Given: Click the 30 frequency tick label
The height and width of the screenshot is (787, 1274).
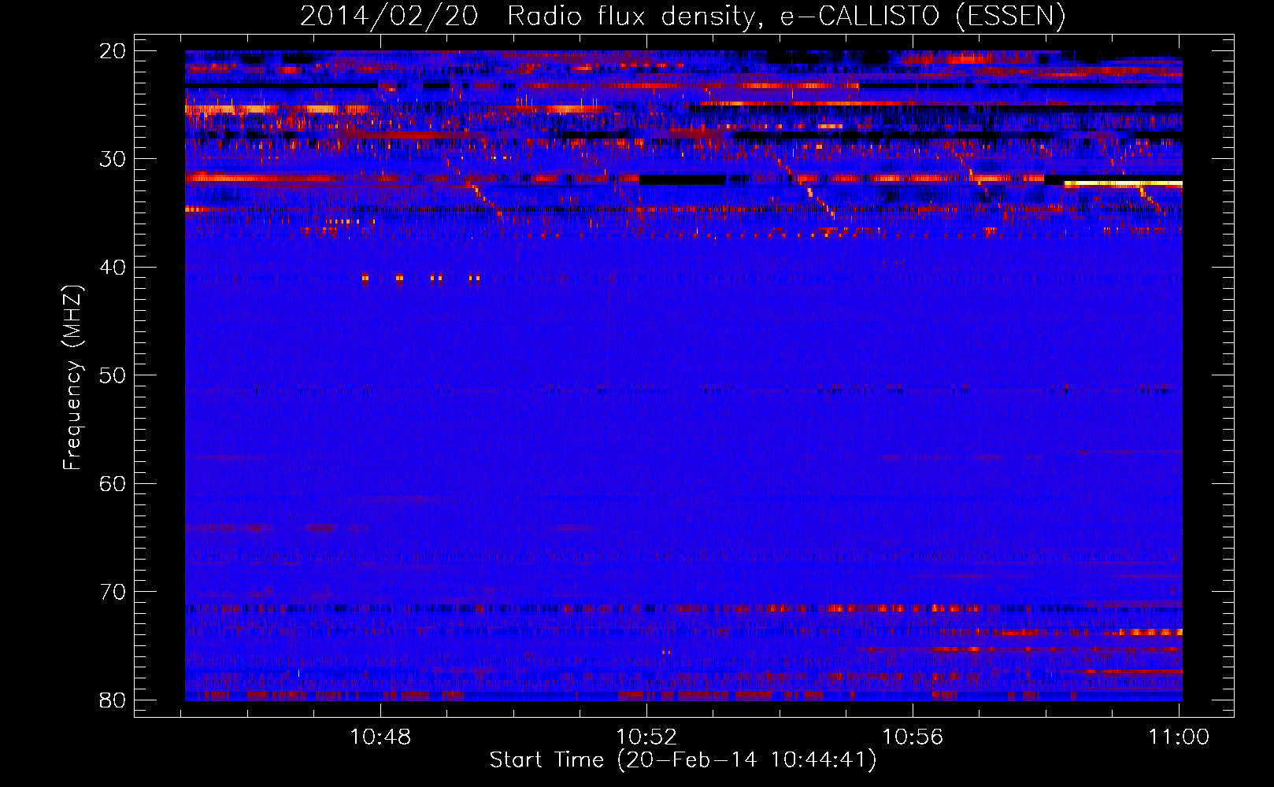Looking at the screenshot, I should 113,159.
